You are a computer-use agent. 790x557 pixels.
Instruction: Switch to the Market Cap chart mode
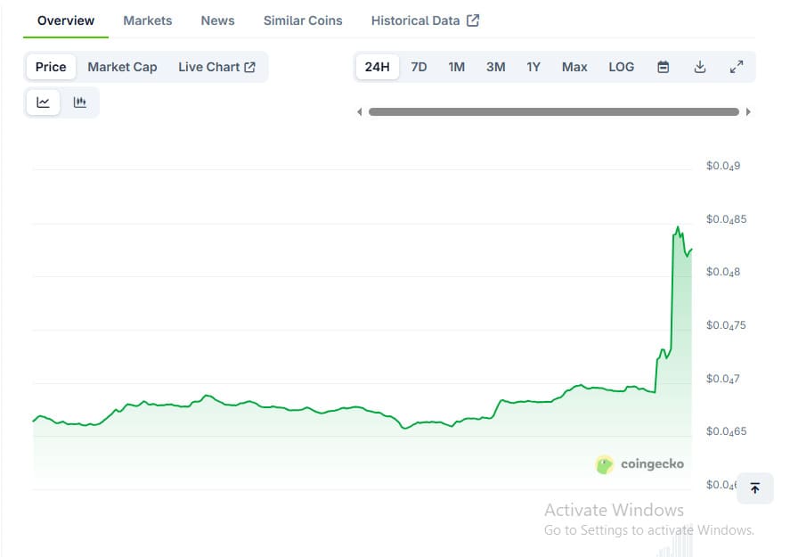pos(122,67)
